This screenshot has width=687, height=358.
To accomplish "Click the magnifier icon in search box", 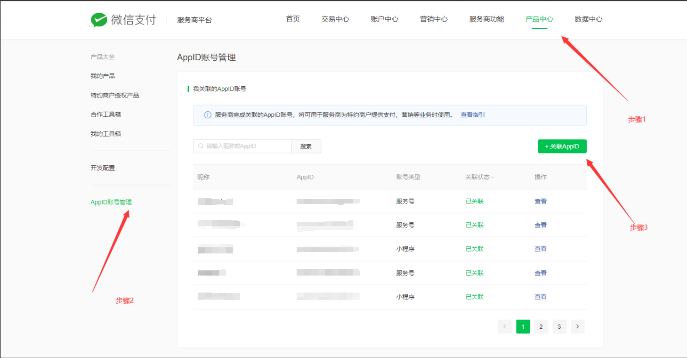I will point(201,146).
